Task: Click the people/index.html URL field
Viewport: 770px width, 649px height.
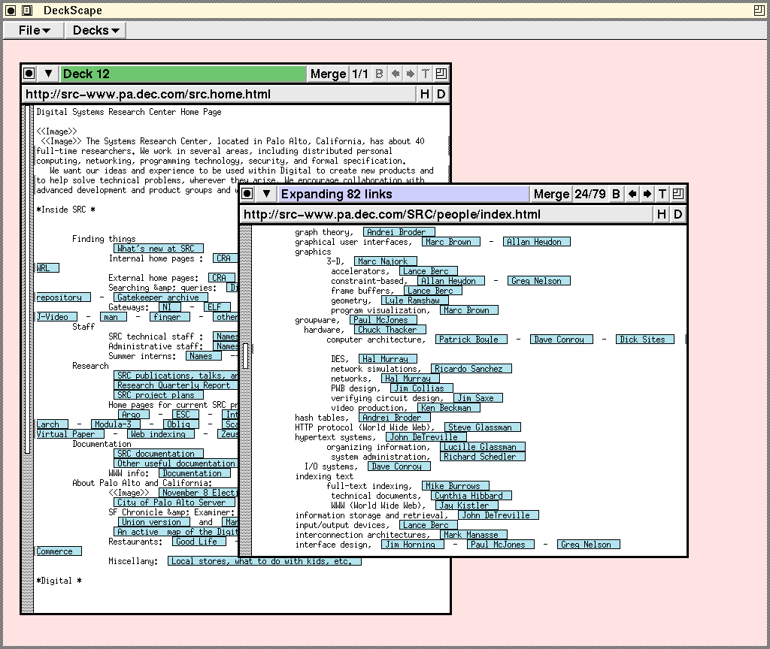Action: 447,214
